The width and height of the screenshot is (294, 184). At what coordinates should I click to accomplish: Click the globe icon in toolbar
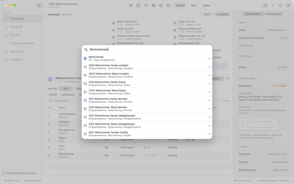tap(153, 6)
